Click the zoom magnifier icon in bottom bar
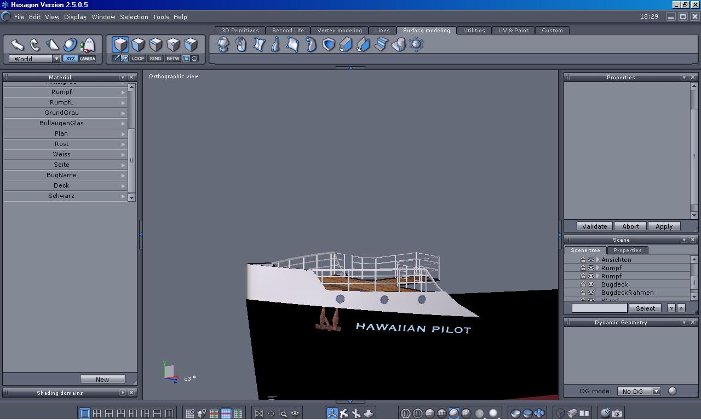 [283, 413]
